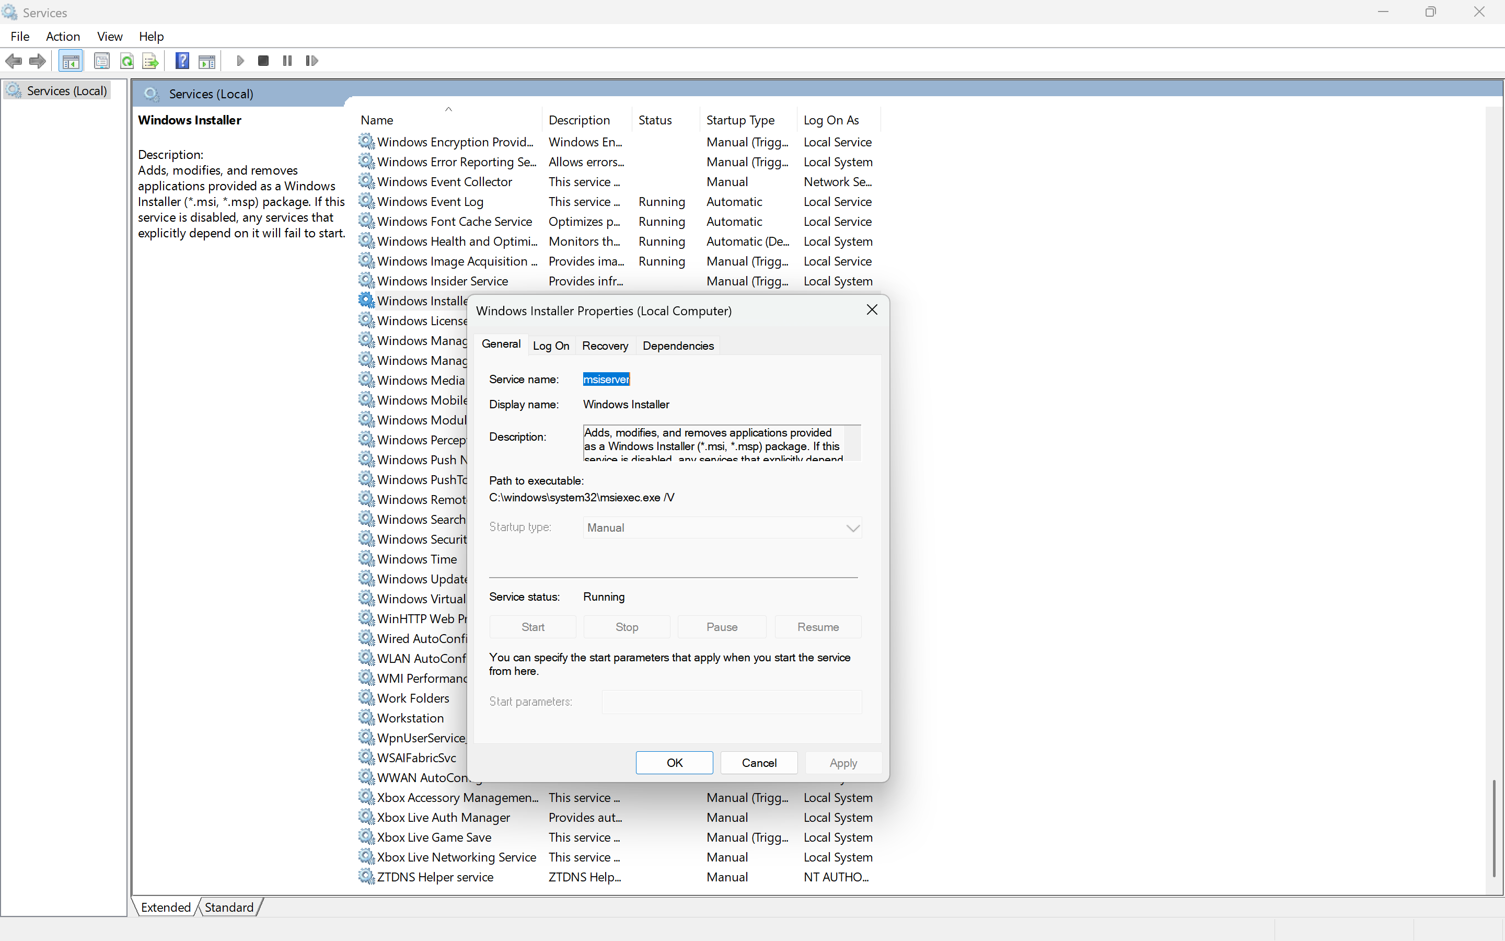1505x941 pixels.
Task: Open the Action menu
Action: tap(63, 36)
